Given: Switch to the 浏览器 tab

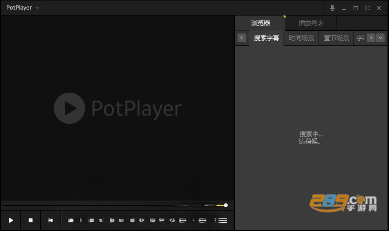Looking at the screenshot, I should pos(260,23).
